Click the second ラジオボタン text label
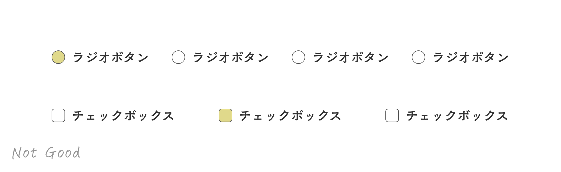 click(x=231, y=57)
